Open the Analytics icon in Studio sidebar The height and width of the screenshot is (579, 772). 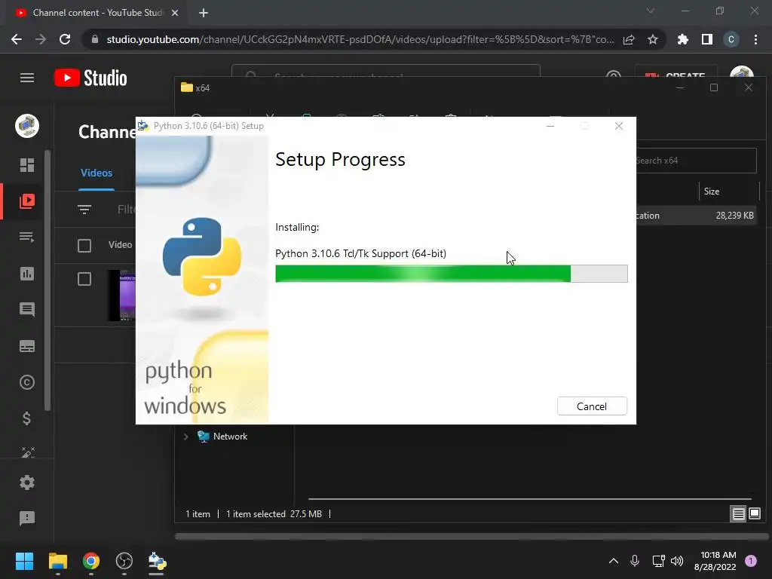pos(27,273)
